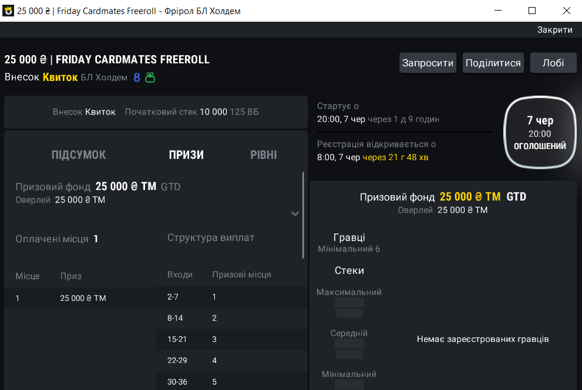Select the first place 25 000 ₴ prize row
Viewport: 582px width, 390px height.
click(x=79, y=298)
